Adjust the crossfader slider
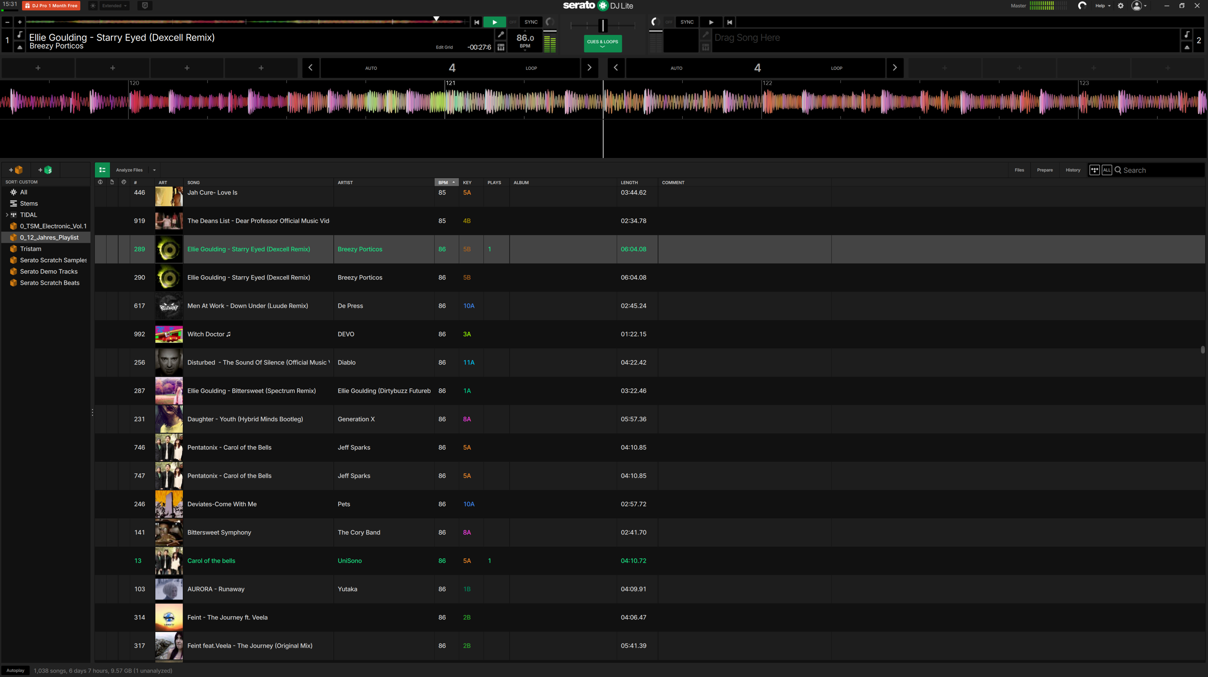Image resolution: width=1208 pixels, height=677 pixels. [x=603, y=25]
